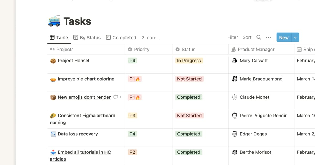Click the comment icon on New emojis row

(115, 97)
